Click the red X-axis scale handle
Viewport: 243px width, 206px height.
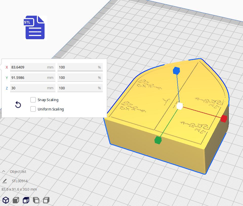point(224,119)
